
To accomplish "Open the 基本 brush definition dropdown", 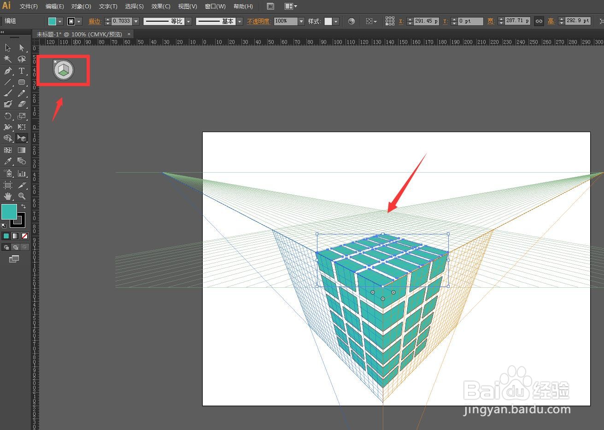I will 240,21.
